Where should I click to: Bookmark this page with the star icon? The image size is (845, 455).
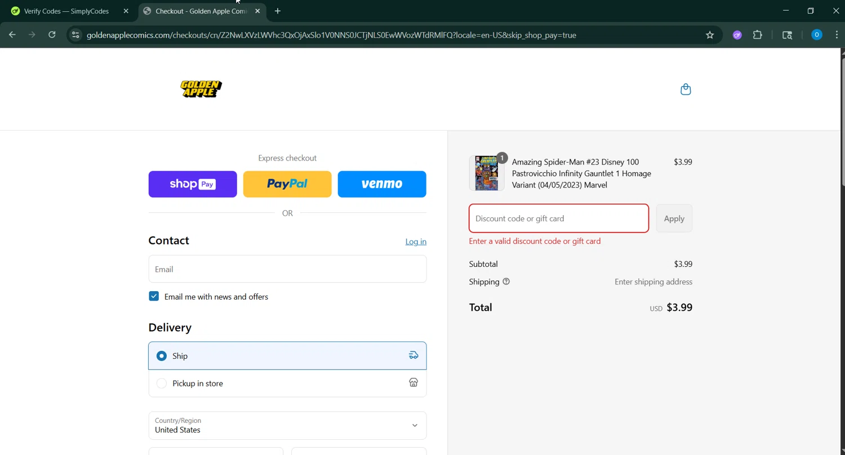pos(710,35)
